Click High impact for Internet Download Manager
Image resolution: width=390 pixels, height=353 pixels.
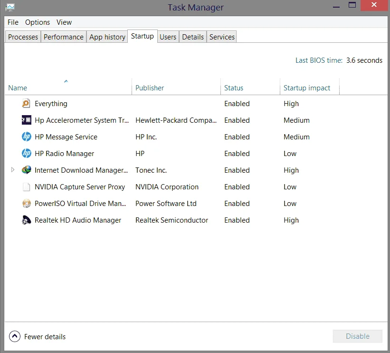(291, 170)
